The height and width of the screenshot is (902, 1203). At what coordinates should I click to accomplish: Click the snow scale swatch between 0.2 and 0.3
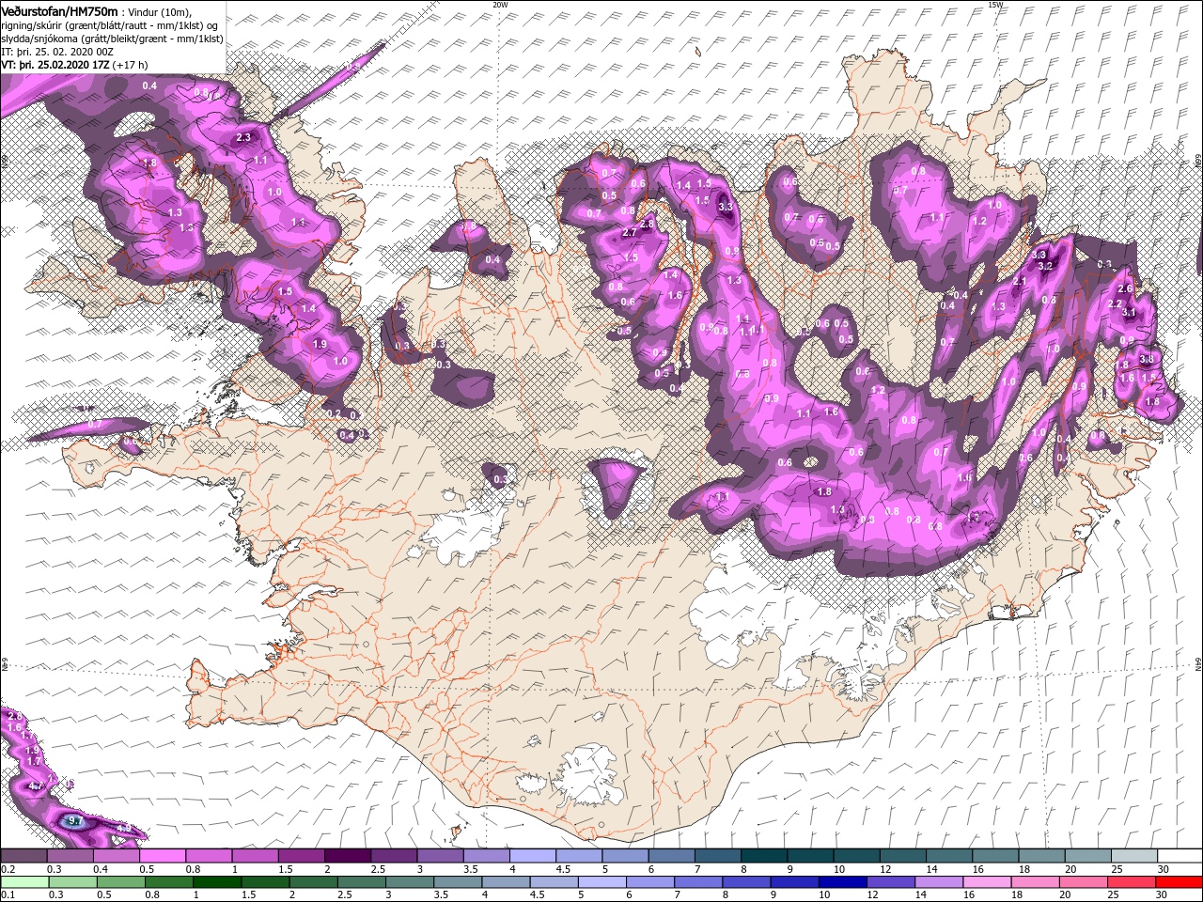[23, 856]
